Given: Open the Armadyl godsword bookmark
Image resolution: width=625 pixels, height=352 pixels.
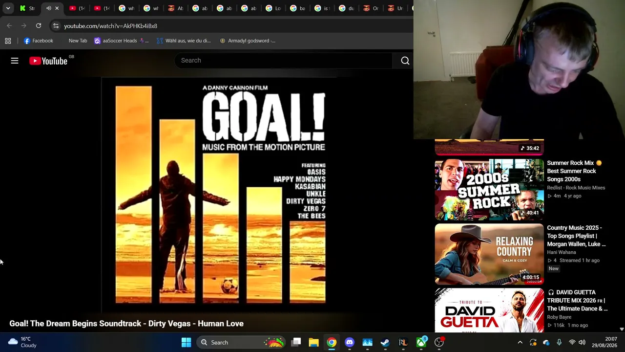Looking at the screenshot, I should point(247,41).
